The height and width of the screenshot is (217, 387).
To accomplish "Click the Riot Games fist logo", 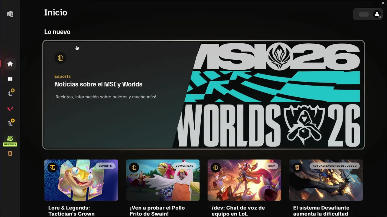I will (10, 14).
